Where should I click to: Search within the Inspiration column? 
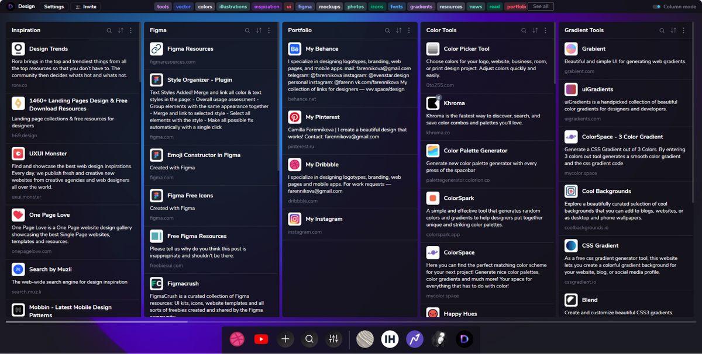coord(109,30)
